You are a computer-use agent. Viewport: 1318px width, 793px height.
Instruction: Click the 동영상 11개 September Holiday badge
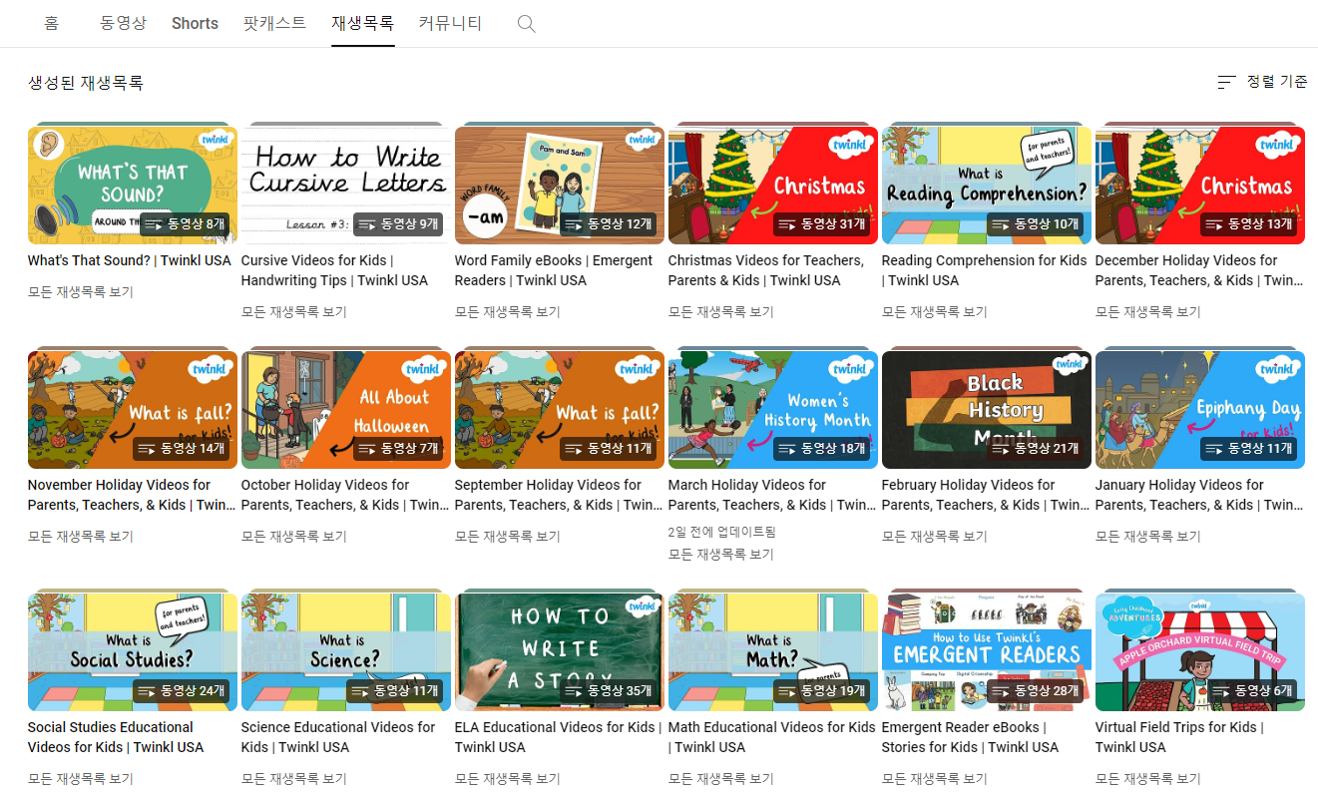(x=609, y=449)
